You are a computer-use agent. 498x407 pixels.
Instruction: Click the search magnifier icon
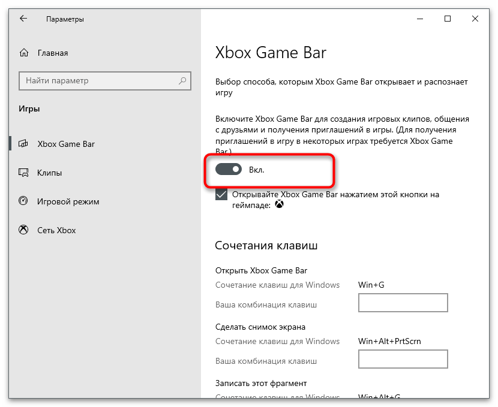click(x=182, y=80)
